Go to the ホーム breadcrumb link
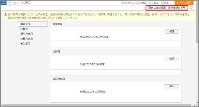The height and width of the screenshot is (107, 199). [x=12, y=3]
